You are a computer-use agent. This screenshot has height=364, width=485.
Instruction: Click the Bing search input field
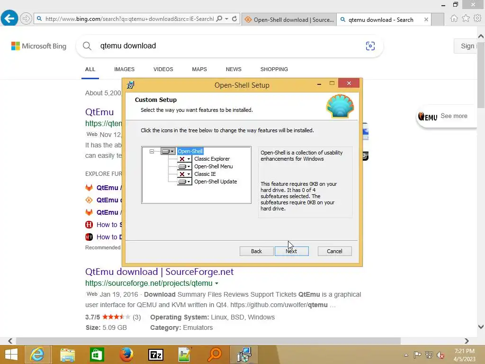click(229, 46)
